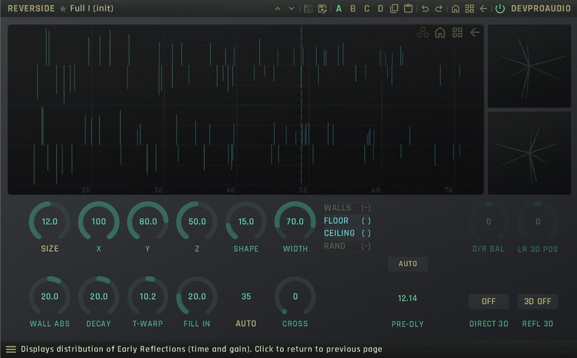
Task: Go to next preset with down chevron
Action: pyautogui.click(x=291, y=8)
